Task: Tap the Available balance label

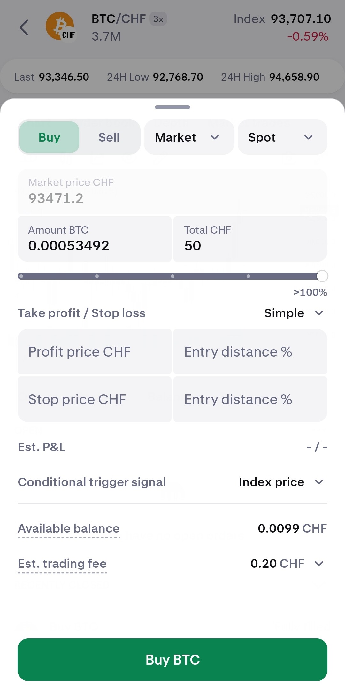Action: click(69, 528)
